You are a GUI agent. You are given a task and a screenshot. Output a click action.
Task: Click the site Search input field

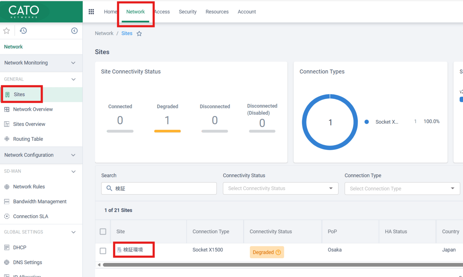tap(163, 188)
